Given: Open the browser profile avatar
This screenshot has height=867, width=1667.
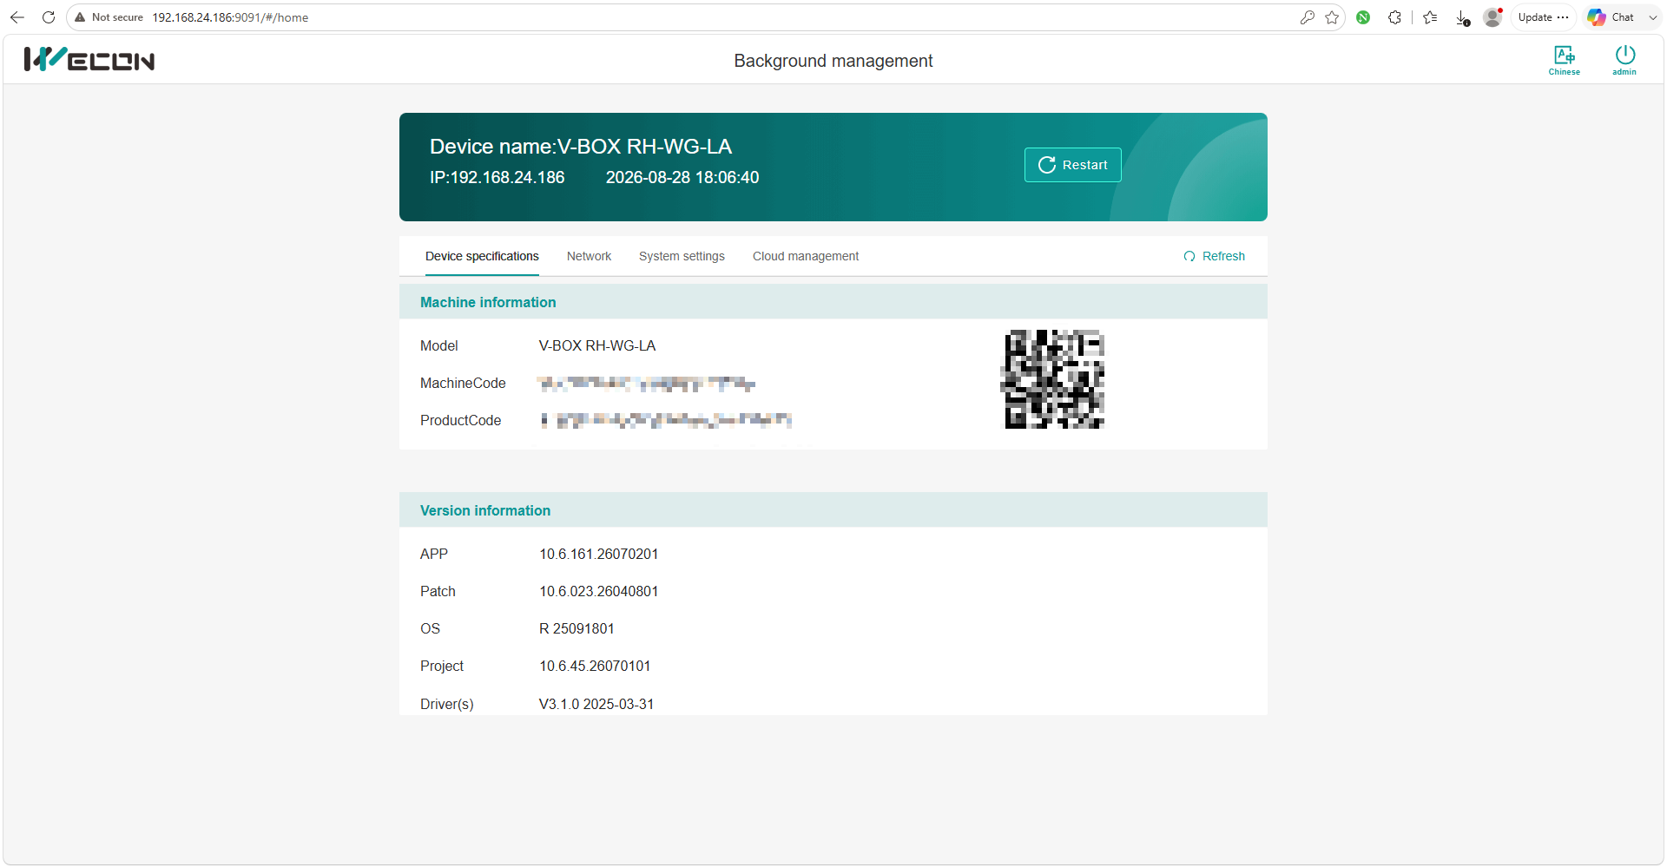Looking at the screenshot, I should [1492, 17].
